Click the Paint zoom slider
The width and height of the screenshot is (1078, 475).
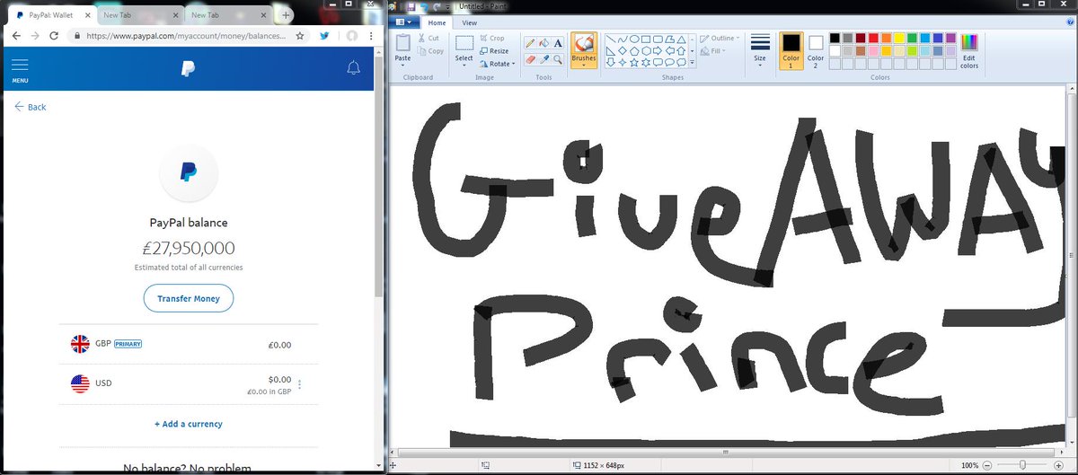1024,465
